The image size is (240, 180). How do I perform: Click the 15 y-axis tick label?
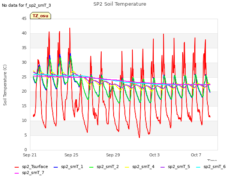[24, 106]
